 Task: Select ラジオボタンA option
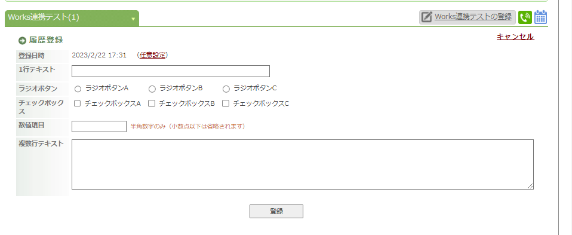[78, 89]
